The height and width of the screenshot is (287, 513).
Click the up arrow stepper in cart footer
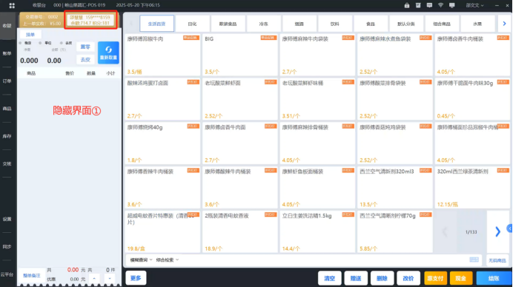[x=94, y=279]
